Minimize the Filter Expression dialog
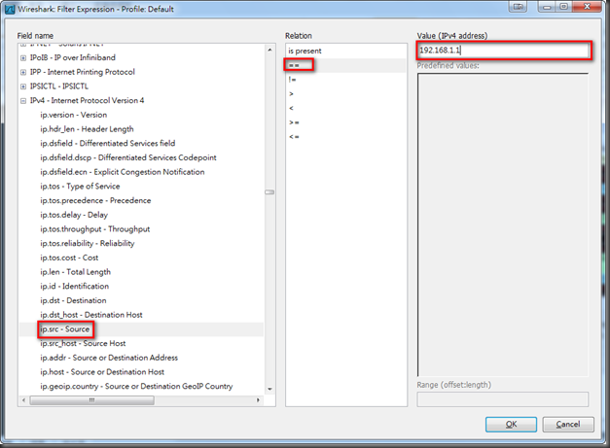610x448 pixels. point(547,7)
